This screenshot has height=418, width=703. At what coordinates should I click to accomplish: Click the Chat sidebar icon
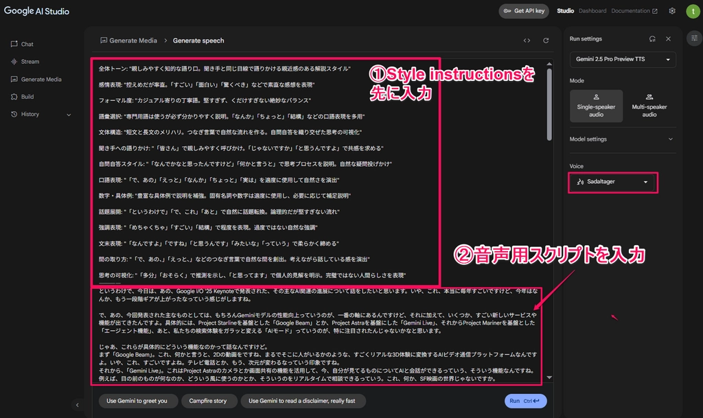coord(14,44)
